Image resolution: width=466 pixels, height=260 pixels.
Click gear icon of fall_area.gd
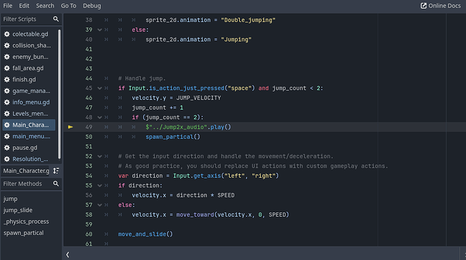tap(7, 68)
